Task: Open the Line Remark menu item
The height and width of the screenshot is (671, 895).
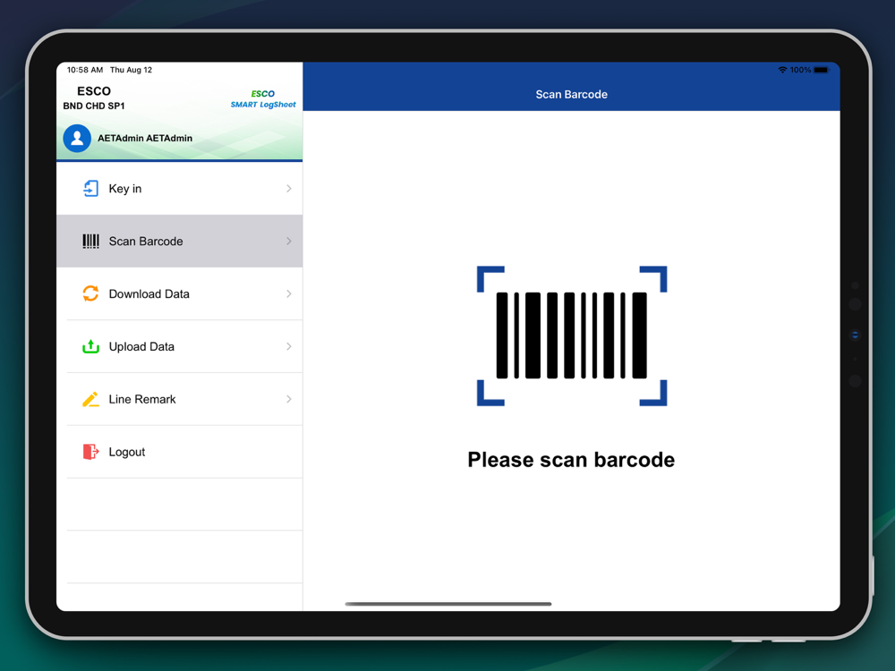Action: [x=180, y=399]
